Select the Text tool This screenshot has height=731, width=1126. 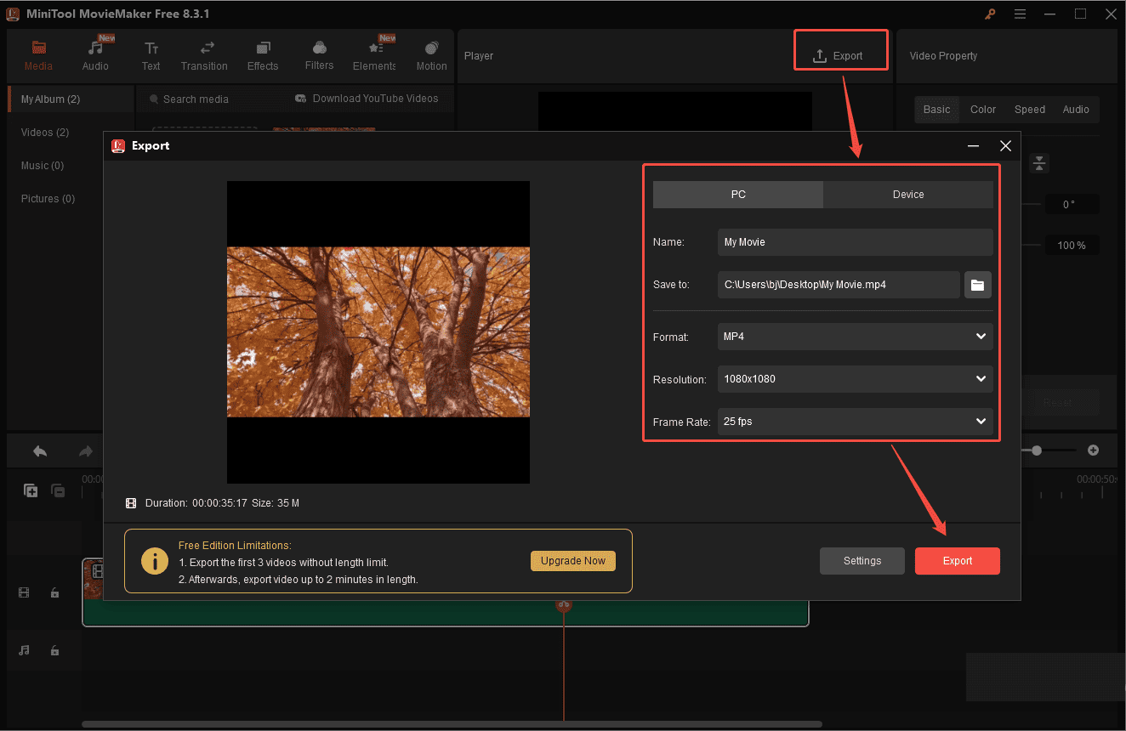pos(151,54)
